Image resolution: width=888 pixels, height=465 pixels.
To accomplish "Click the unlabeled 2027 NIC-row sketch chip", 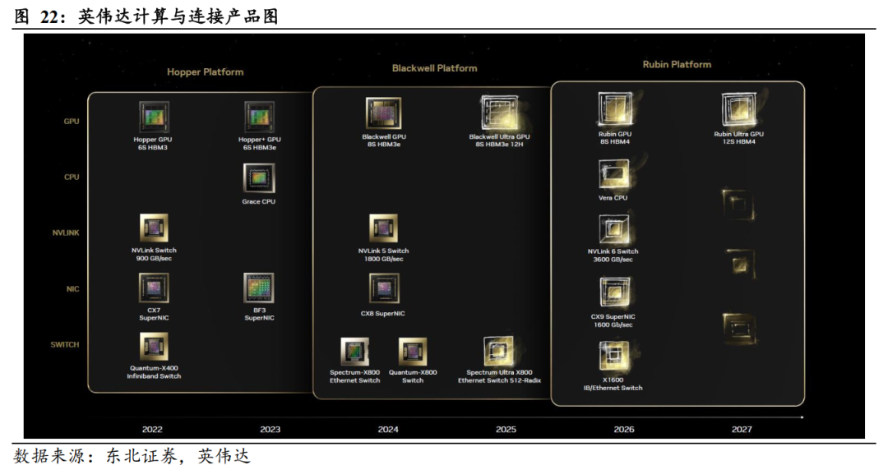I will coord(740,329).
